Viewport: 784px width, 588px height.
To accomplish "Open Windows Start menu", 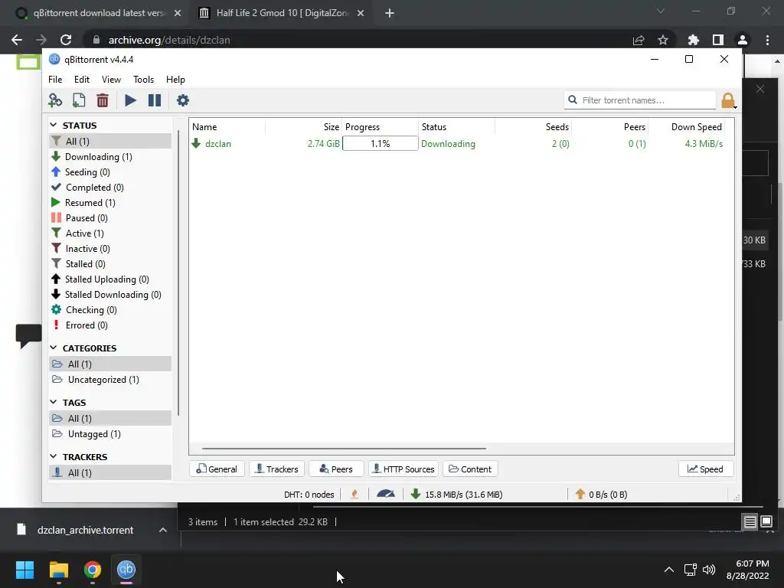I will click(24, 570).
